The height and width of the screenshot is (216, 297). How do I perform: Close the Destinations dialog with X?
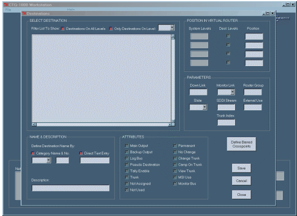[x=272, y=13]
